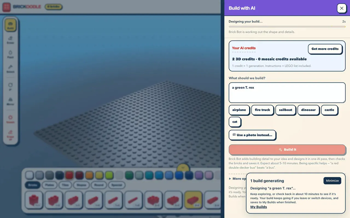The image size is (350, 218).
Task: Select the Build tool in left toolbar
Action: tap(10, 25)
